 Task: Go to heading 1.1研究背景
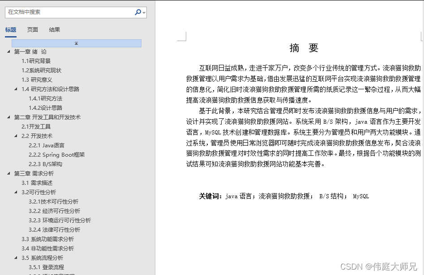(36, 61)
